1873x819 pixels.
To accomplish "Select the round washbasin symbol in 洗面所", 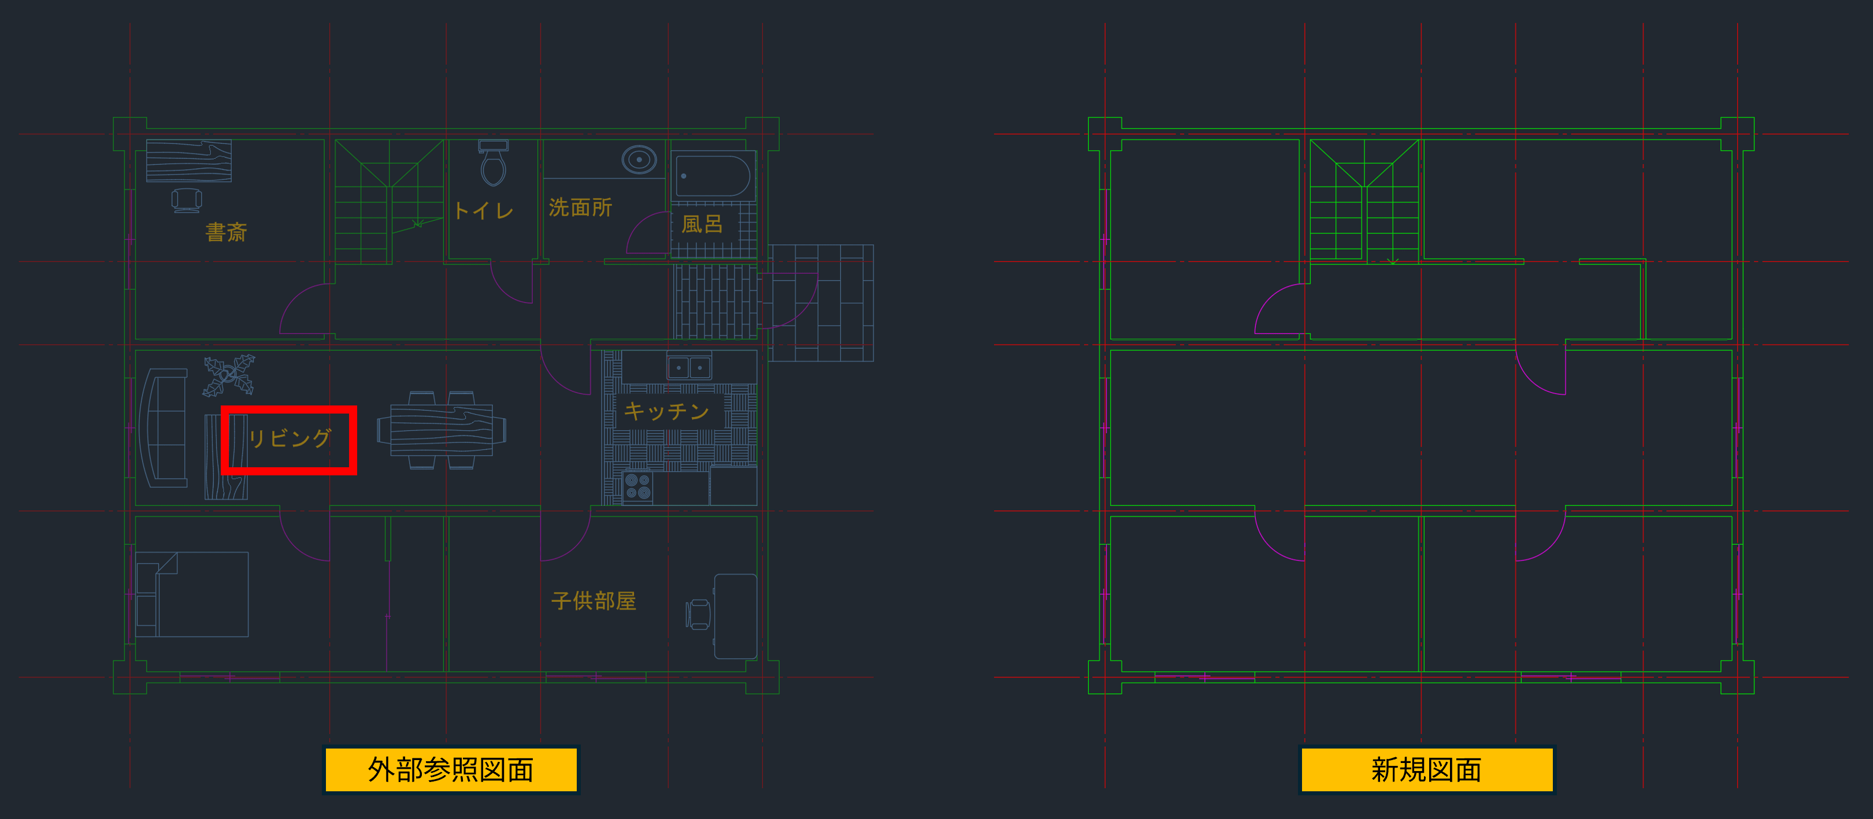I will coord(639,159).
